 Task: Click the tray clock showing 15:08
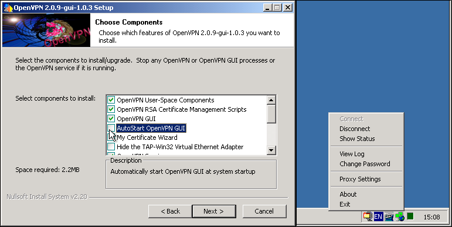[x=432, y=217]
